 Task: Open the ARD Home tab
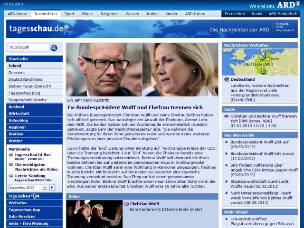point(17,14)
